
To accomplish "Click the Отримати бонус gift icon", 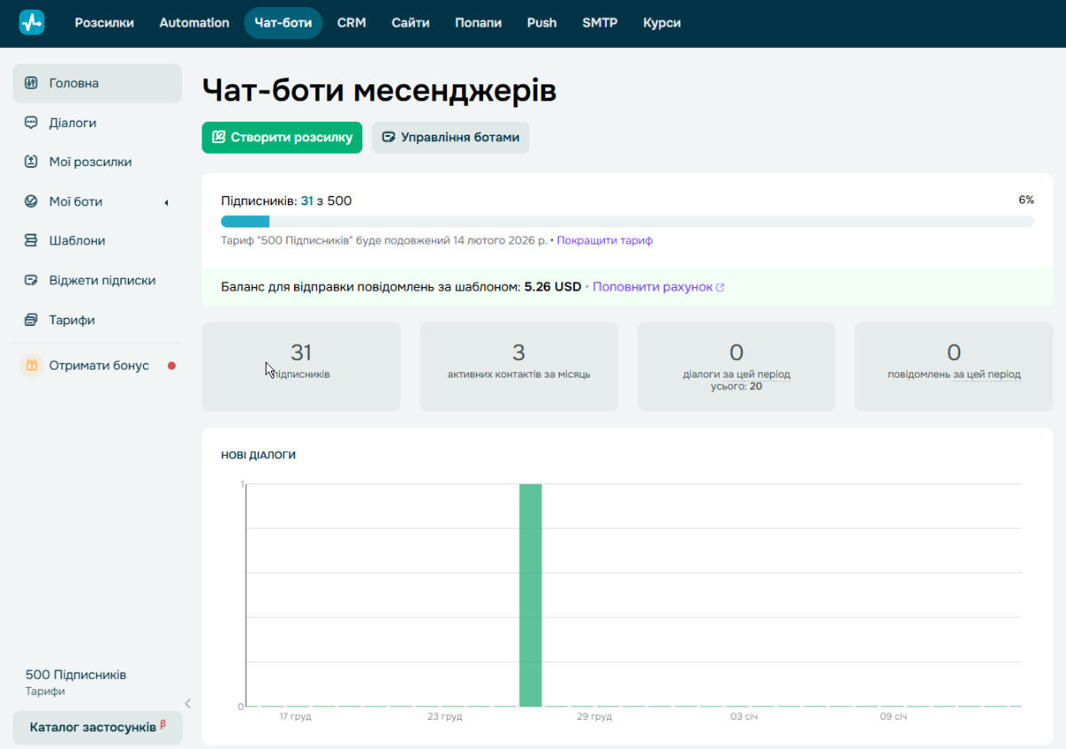I will click(30, 364).
